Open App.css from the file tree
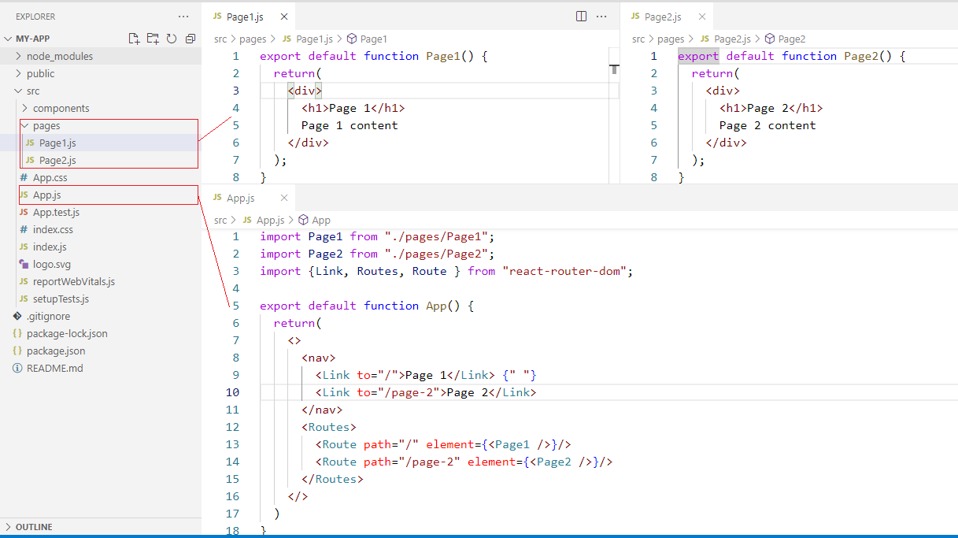 [x=50, y=177]
